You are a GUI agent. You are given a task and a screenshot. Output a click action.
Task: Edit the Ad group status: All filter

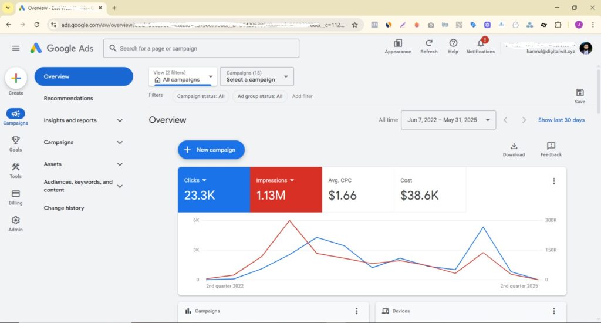pyautogui.click(x=260, y=96)
